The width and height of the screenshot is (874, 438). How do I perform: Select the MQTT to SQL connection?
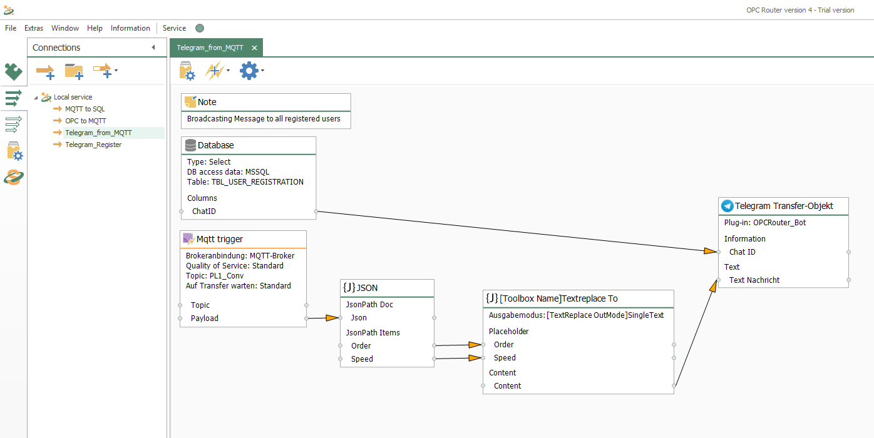(x=85, y=109)
